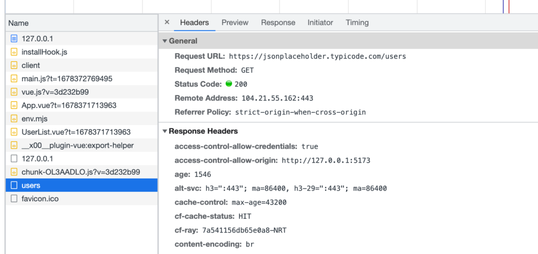Image resolution: width=538 pixels, height=254 pixels.
Task: Collapse the General section
Action: click(x=165, y=41)
